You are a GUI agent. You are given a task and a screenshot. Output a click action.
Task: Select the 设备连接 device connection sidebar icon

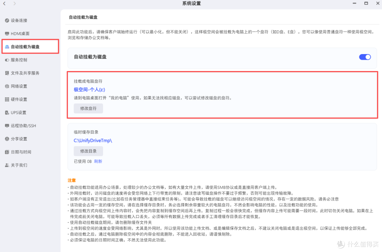6,20
